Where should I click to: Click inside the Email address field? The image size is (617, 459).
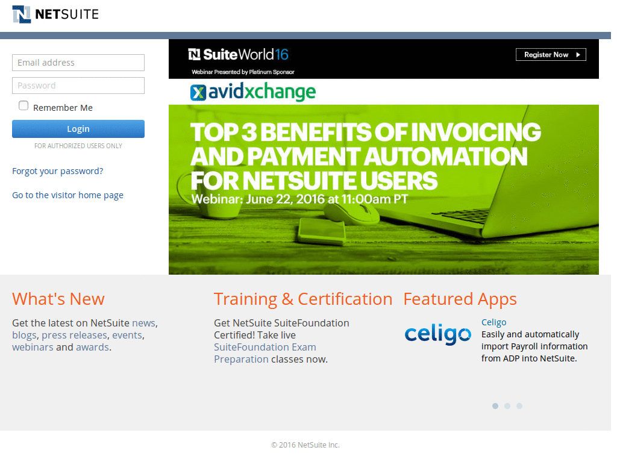(x=78, y=62)
